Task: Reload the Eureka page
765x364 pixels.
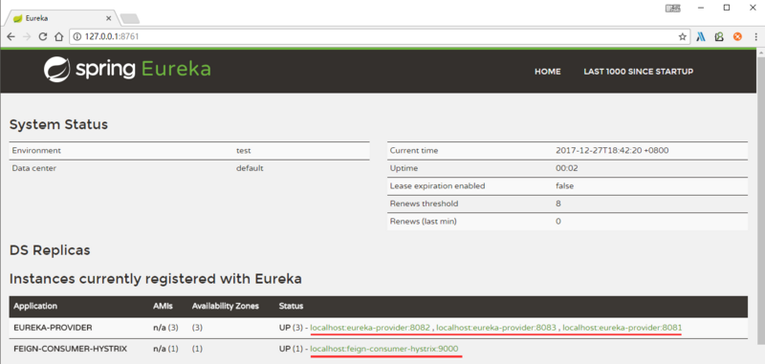Action: click(43, 36)
